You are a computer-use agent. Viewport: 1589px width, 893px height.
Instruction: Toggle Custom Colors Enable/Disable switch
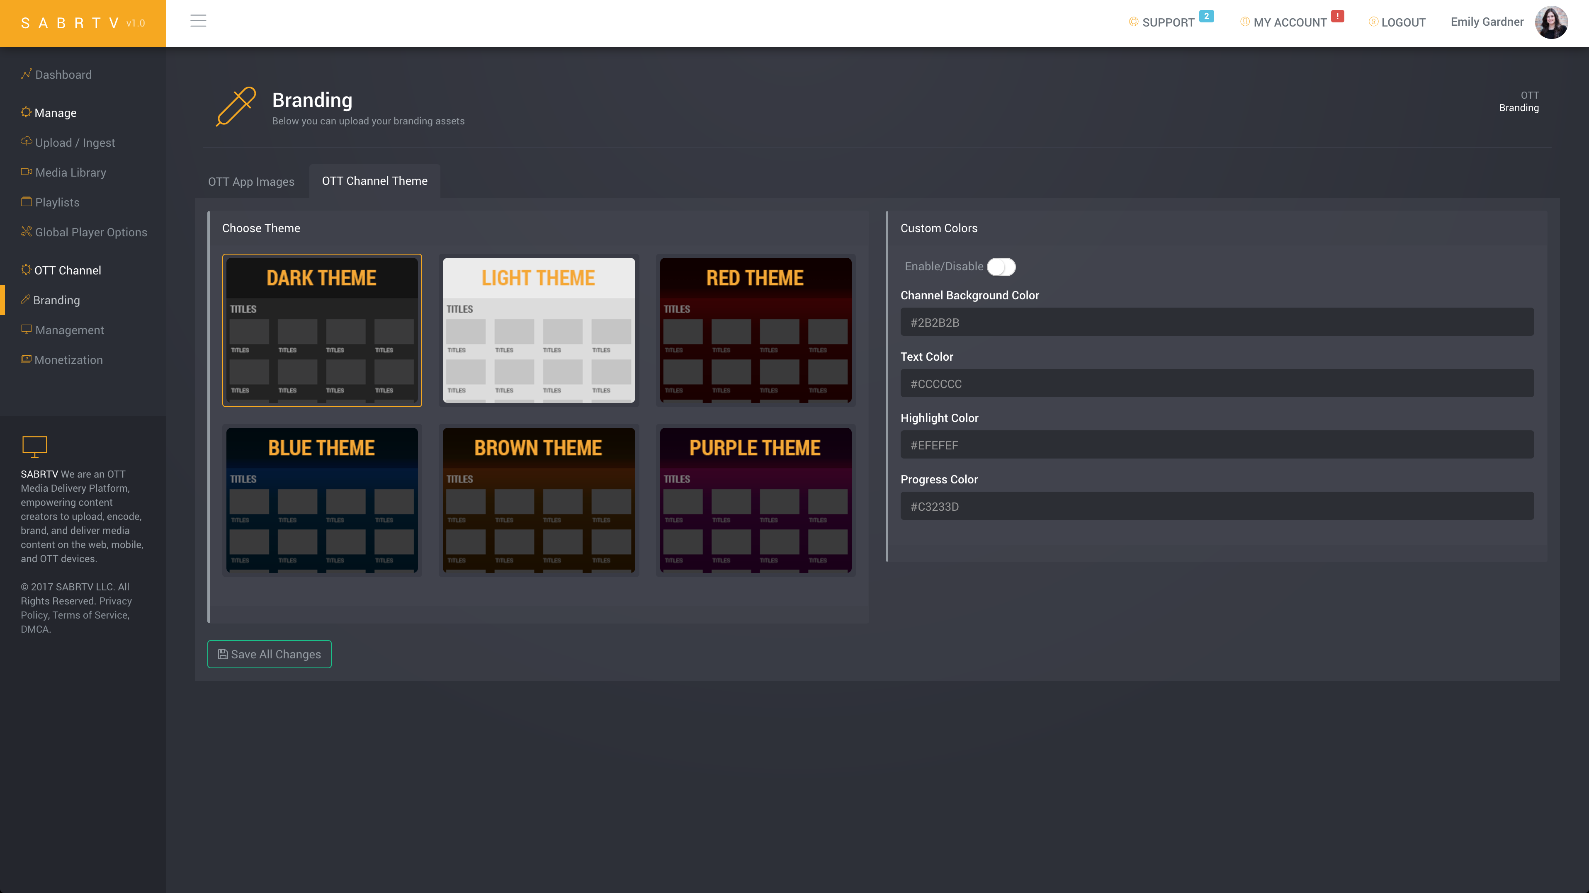[1001, 267]
